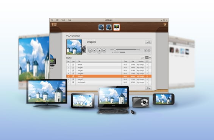The width and height of the screenshot is (214, 140).
Task: Click the playback seek slider
Action: [125, 50]
